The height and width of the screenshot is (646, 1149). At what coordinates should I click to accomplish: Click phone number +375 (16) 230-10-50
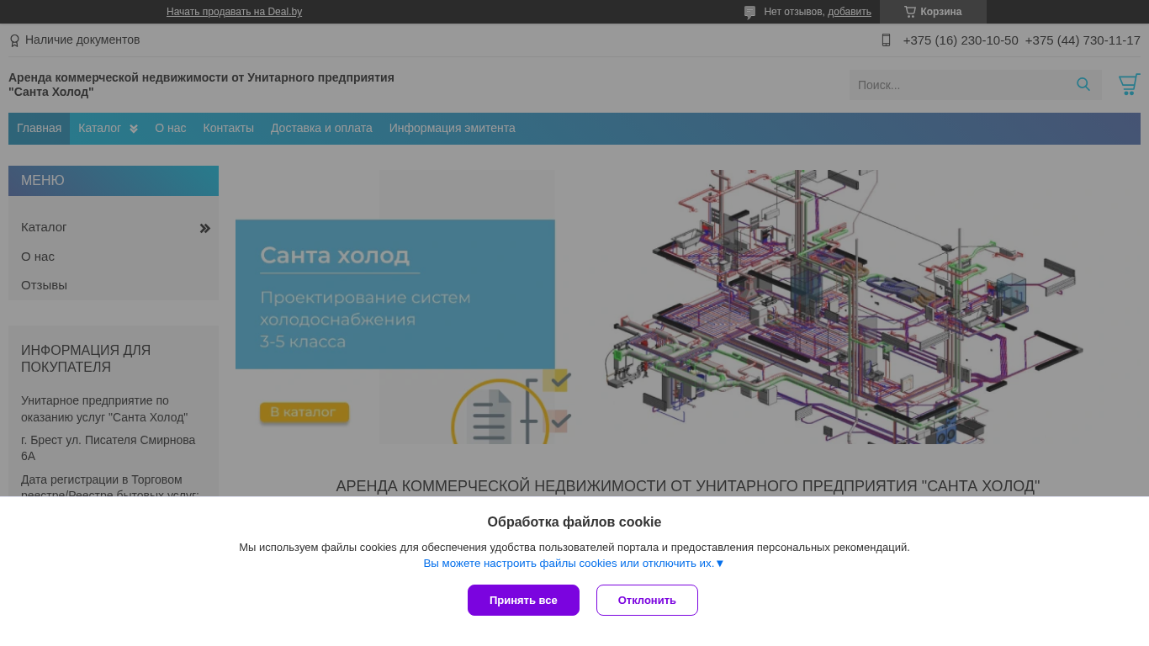pyautogui.click(x=961, y=40)
